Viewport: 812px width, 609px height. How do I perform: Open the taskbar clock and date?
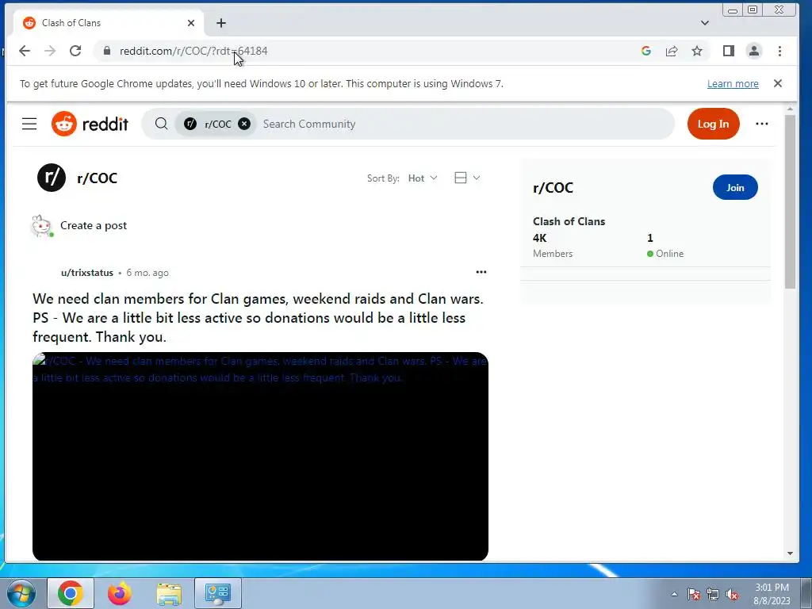(x=772, y=594)
